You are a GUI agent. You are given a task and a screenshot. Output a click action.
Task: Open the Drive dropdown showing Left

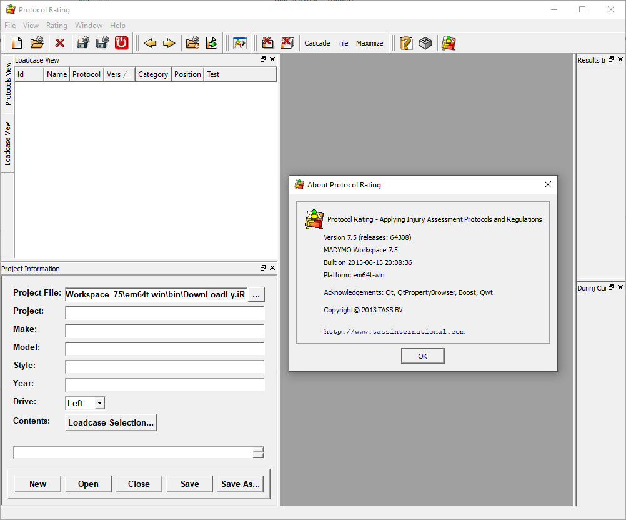(99, 404)
